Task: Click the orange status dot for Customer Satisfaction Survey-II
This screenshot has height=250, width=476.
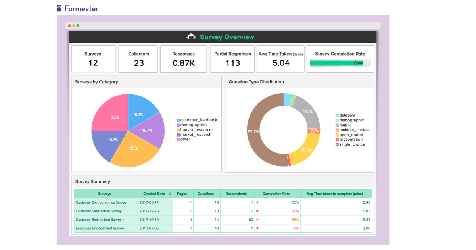Action: tap(257, 219)
